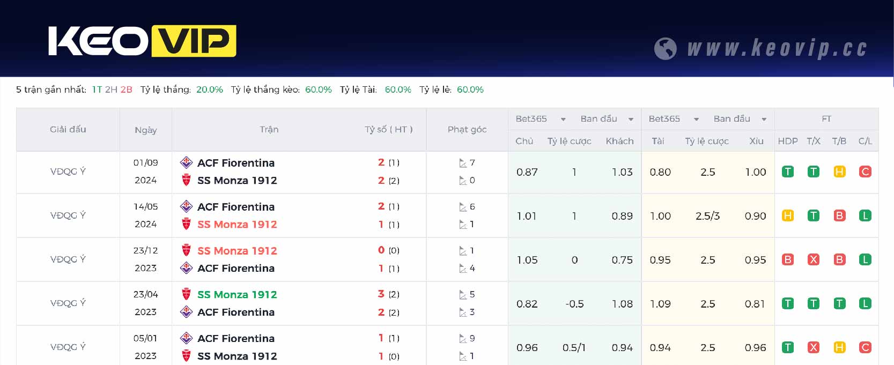This screenshot has height=365, width=894.
Task: Click the HDP column header
Action: pos(788,141)
